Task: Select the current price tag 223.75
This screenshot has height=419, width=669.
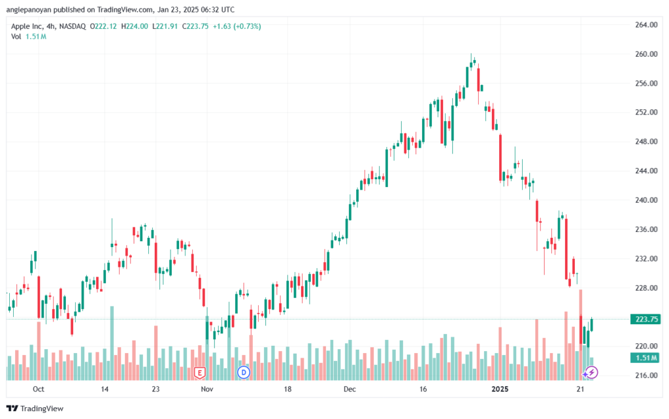Action: pos(646,319)
